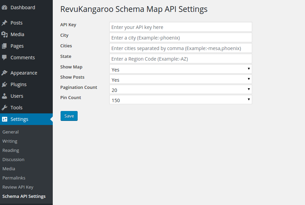Click the Users person icon
Image resolution: width=305 pixels, height=205 pixels.
4,96
